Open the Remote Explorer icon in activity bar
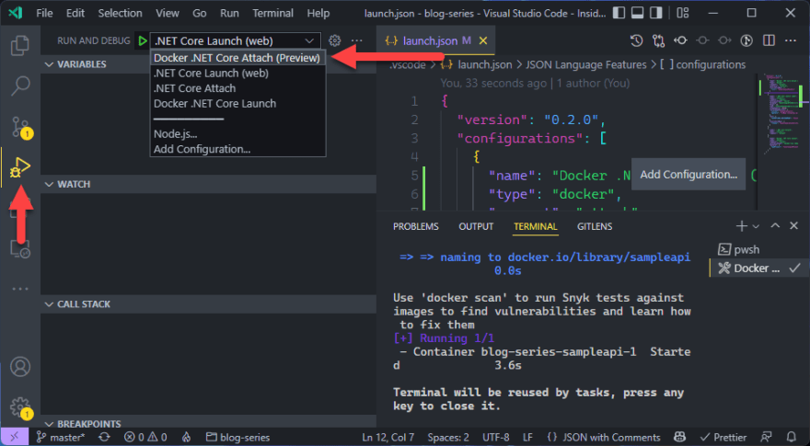 tap(20, 249)
